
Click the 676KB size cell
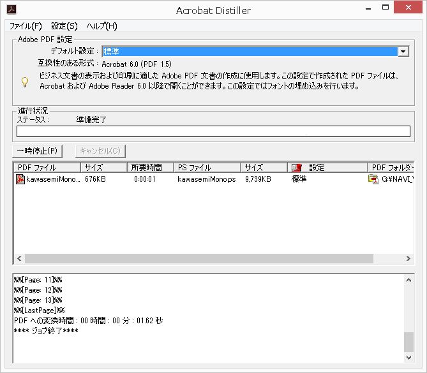(95, 179)
